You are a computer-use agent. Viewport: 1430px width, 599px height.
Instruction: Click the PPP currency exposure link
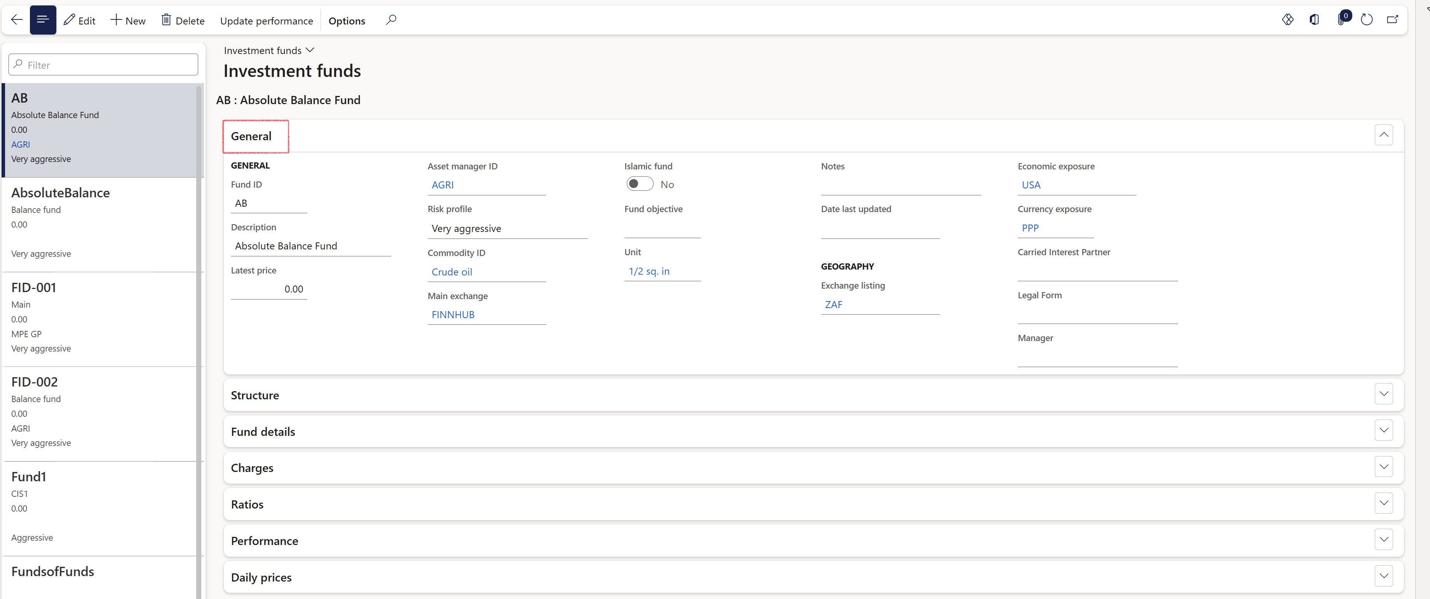pyautogui.click(x=1030, y=228)
